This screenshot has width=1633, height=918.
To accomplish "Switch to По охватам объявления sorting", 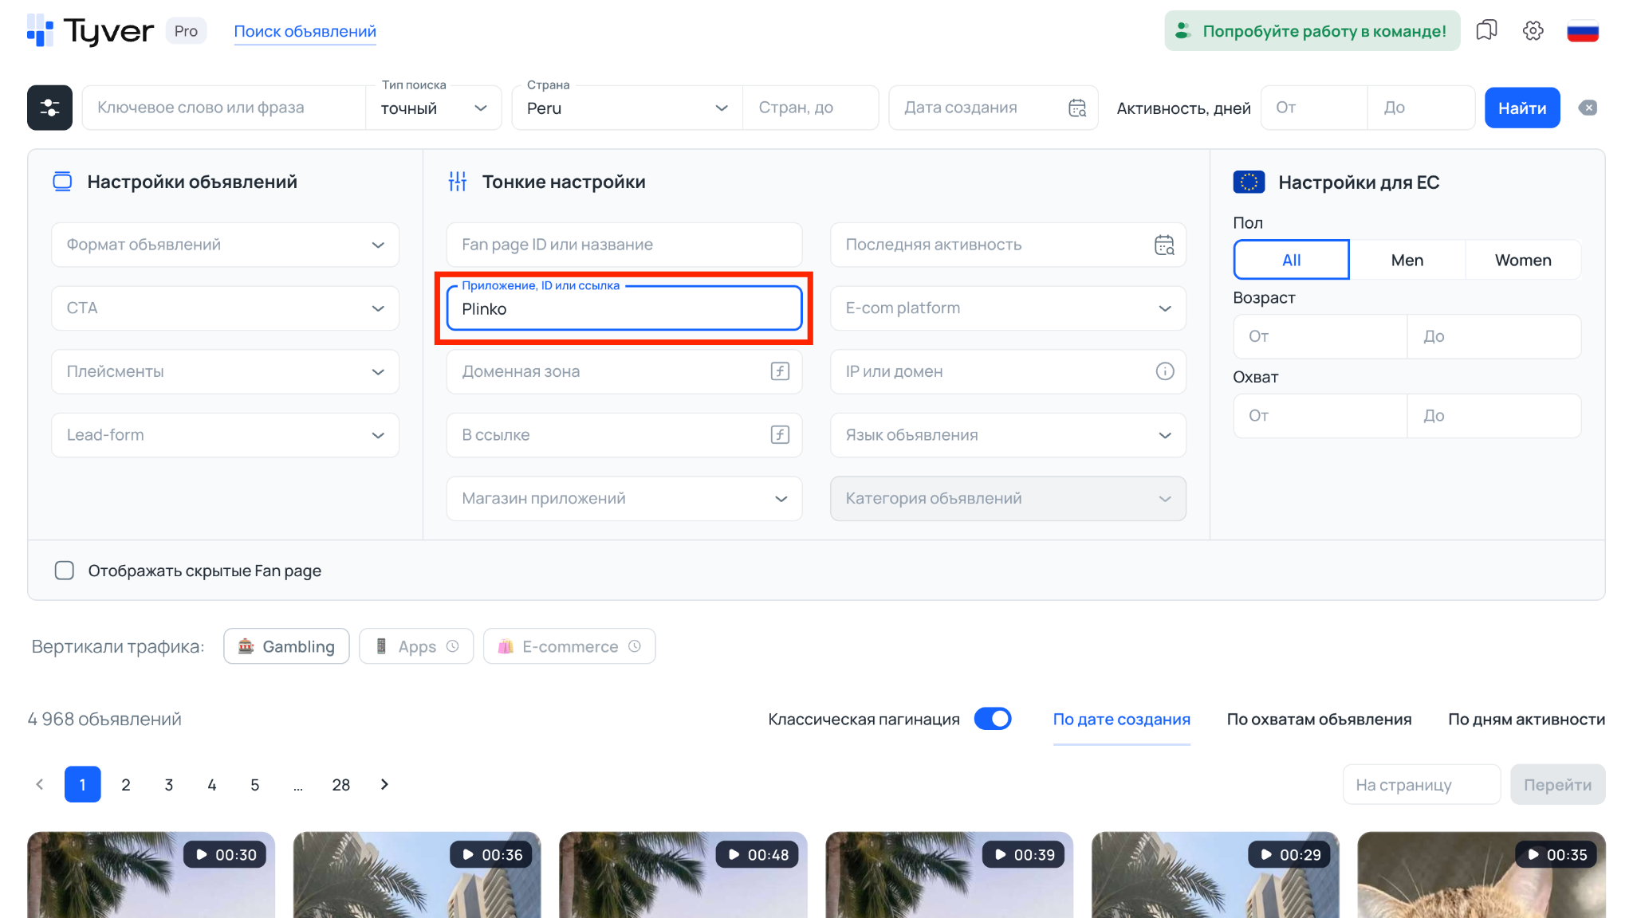I will 1319,719.
